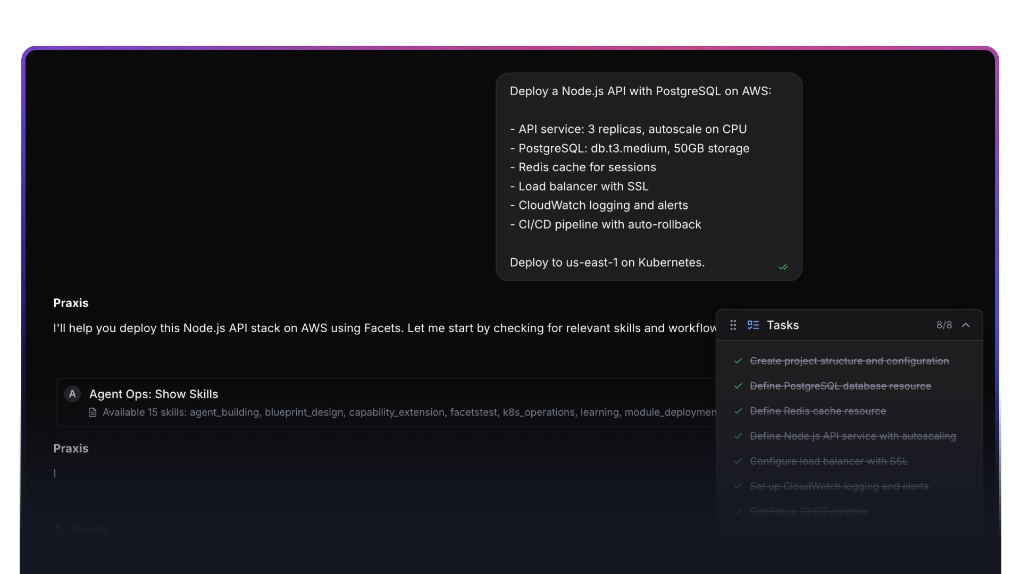Click the green double checkmark on the deploy message

click(x=783, y=267)
